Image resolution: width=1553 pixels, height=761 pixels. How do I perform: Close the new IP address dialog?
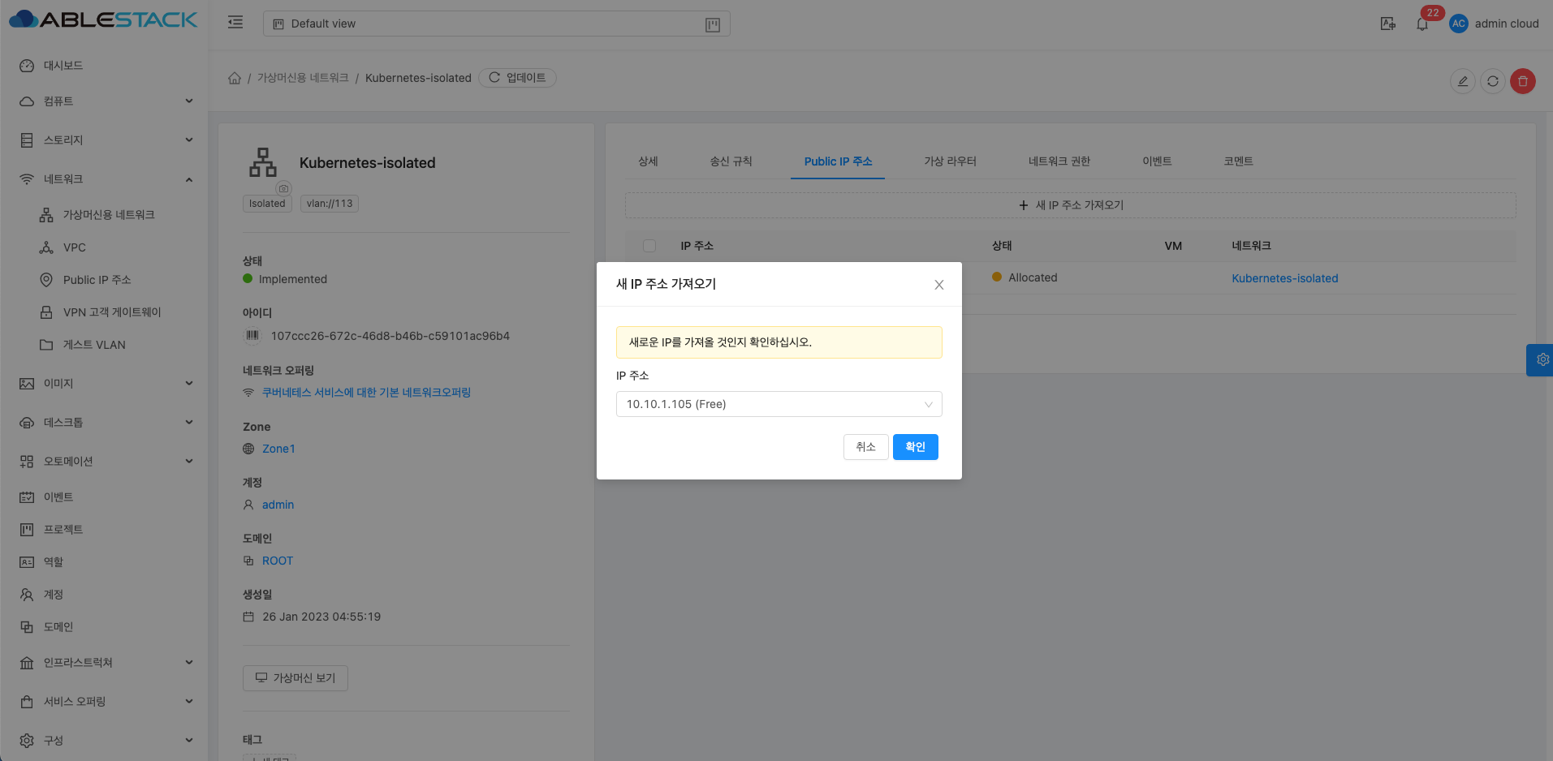point(938,285)
